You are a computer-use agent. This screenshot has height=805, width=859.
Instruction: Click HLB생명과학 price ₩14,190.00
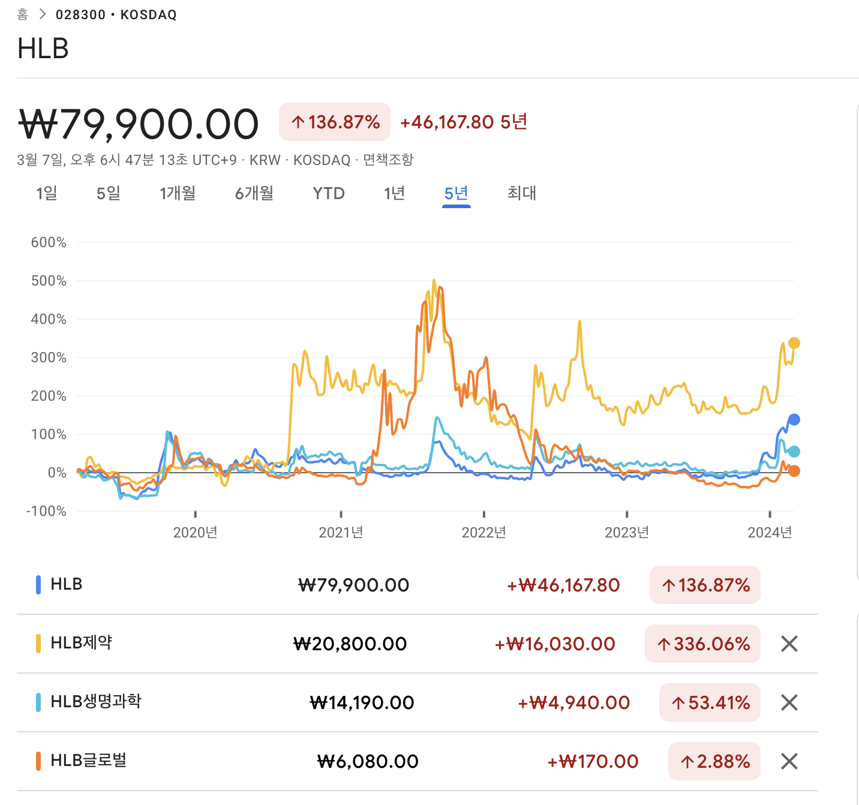coord(362,702)
